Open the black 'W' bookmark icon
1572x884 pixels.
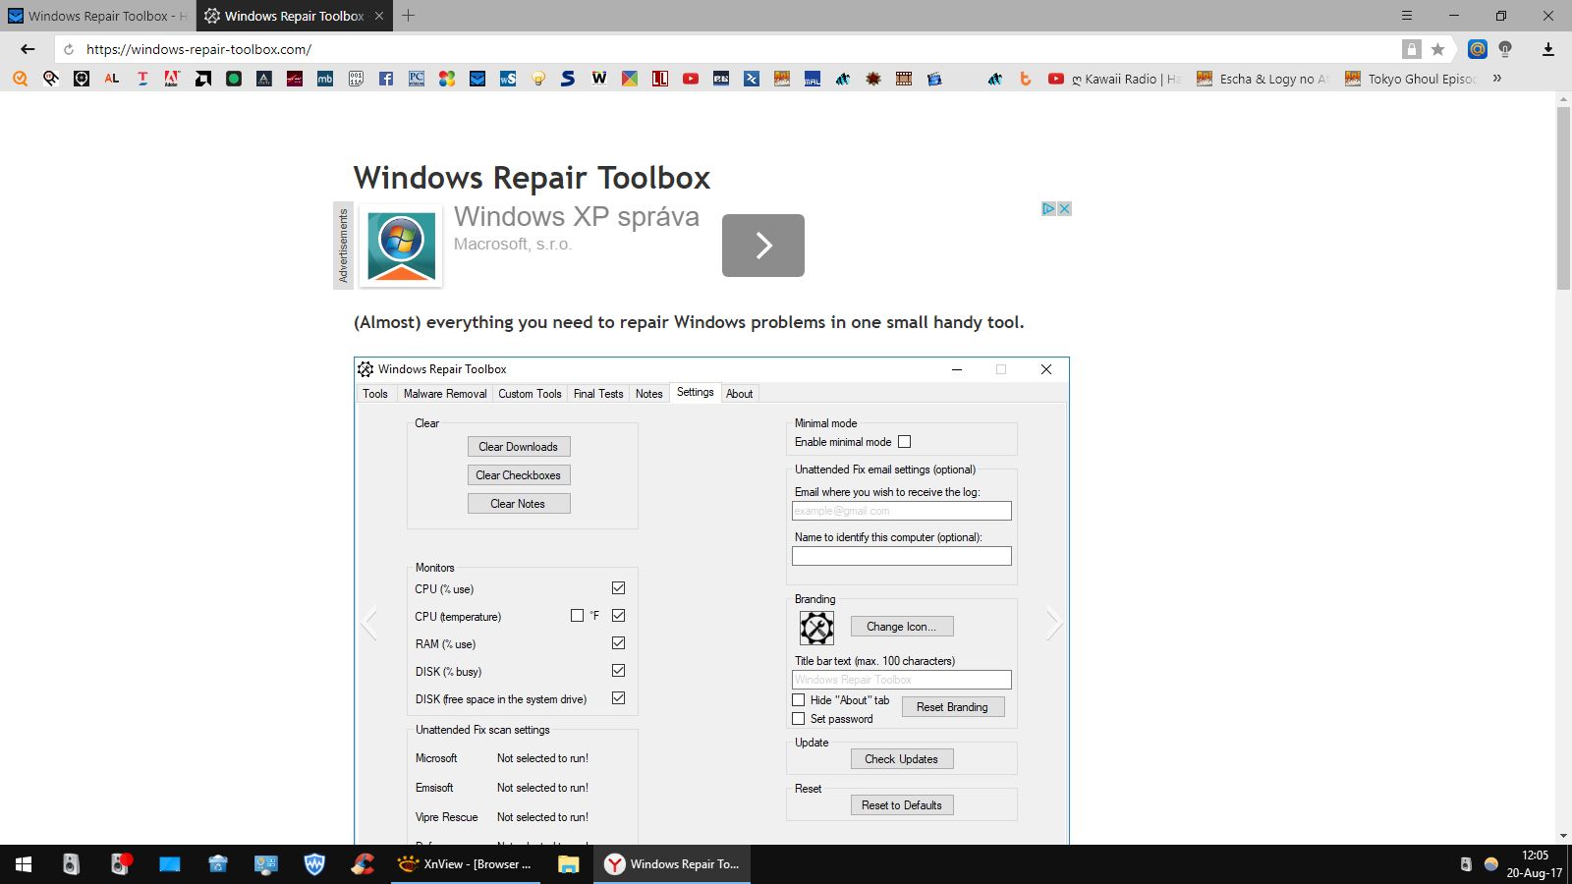point(599,79)
